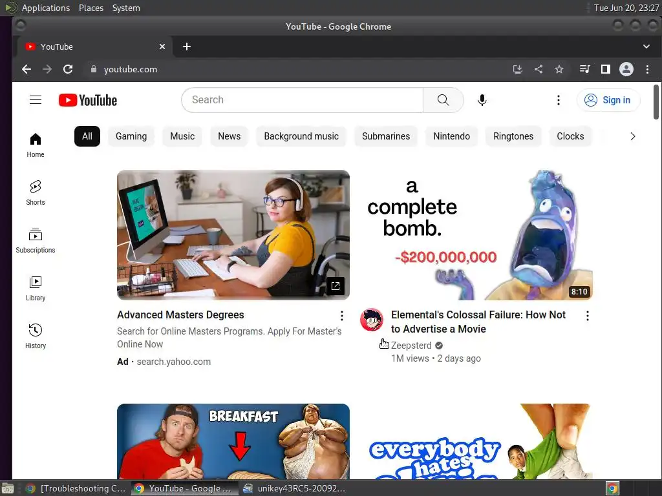662x496 pixels.
Task: Open the Places system menu
Action: pyautogui.click(x=91, y=8)
